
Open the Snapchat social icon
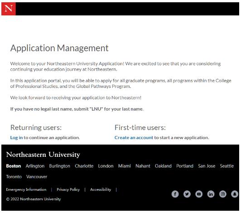(235, 194)
